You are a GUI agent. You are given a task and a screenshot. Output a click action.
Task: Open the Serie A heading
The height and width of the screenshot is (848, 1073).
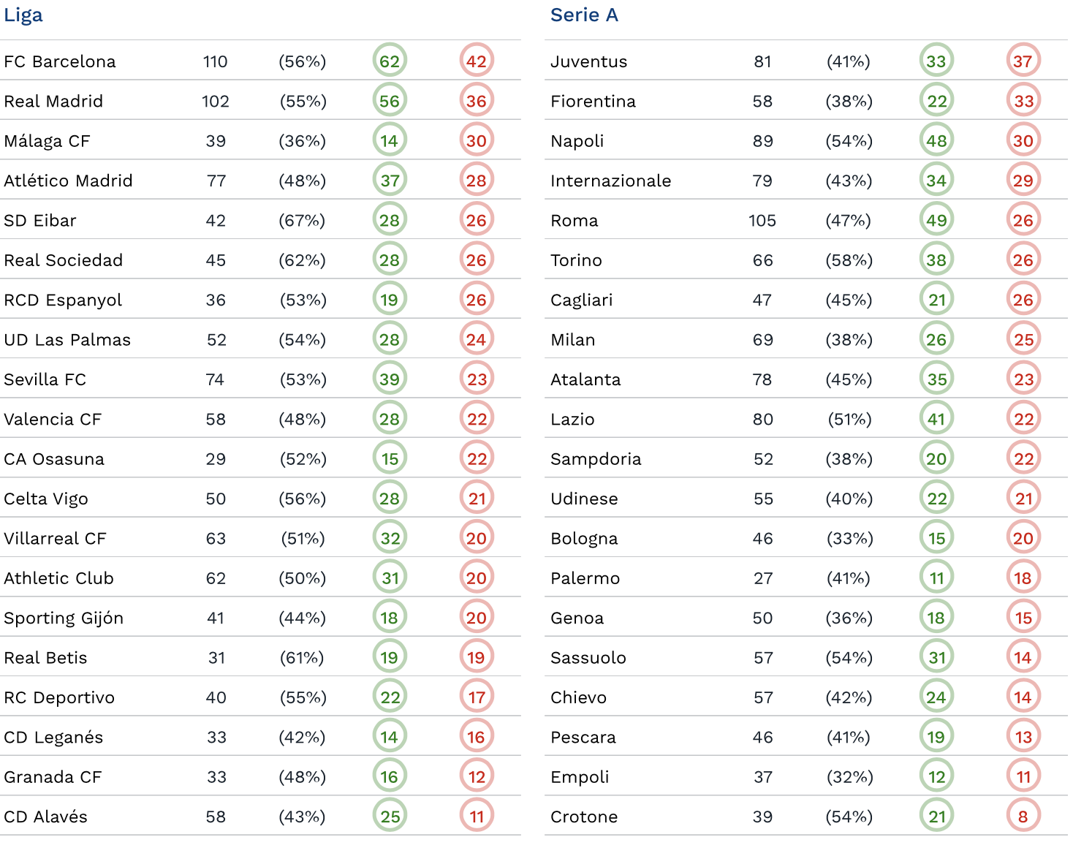tap(584, 15)
